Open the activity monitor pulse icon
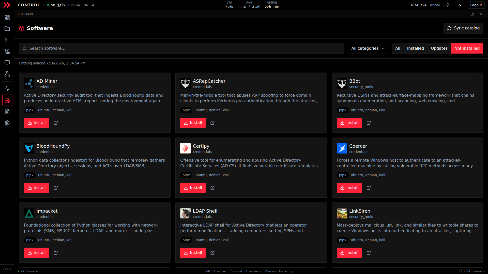488x274 pixels. [7, 89]
